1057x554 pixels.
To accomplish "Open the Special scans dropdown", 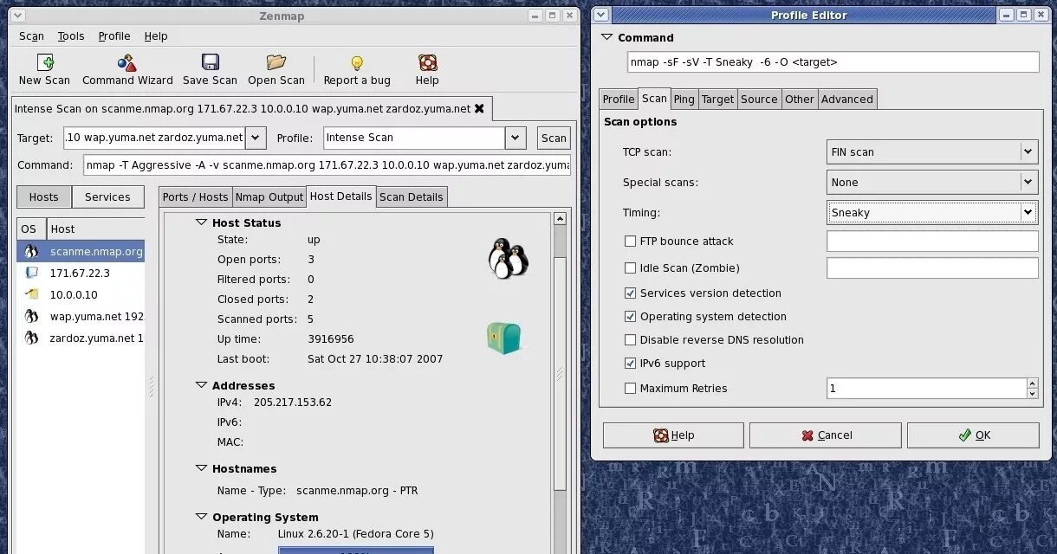I will [932, 182].
